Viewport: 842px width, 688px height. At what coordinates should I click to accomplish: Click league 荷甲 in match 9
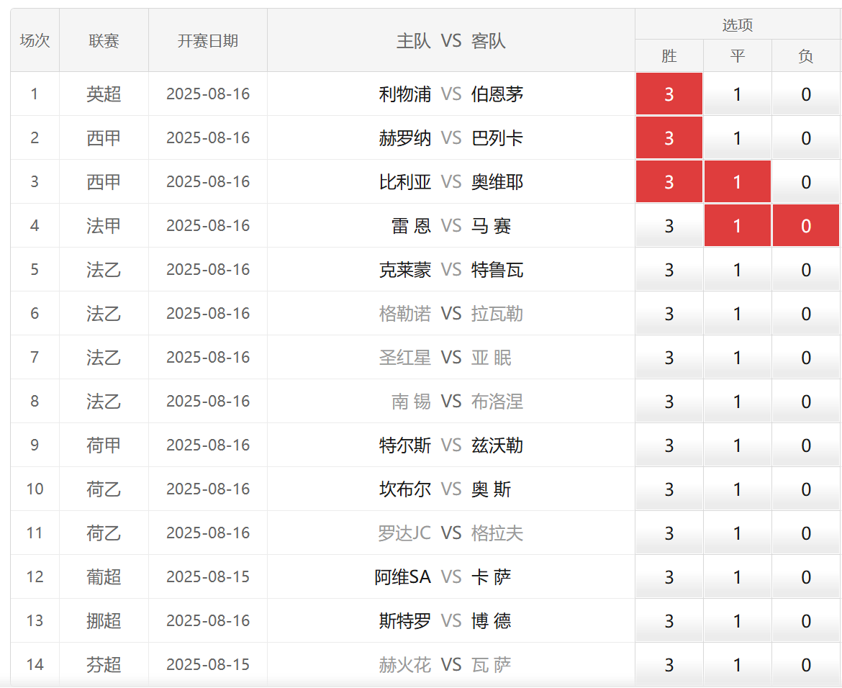(x=104, y=445)
